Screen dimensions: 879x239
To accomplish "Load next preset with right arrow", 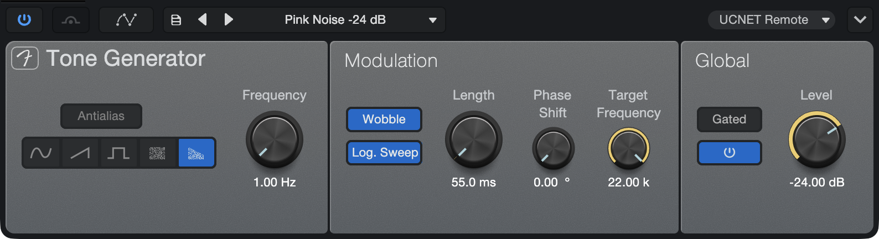I will 228,20.
